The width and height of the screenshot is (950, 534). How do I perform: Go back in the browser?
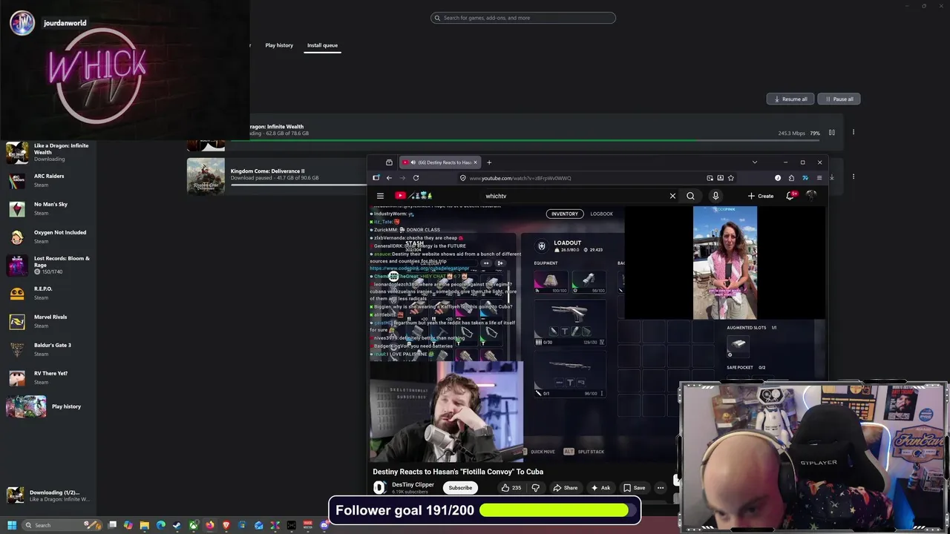(x=389, y=178)
